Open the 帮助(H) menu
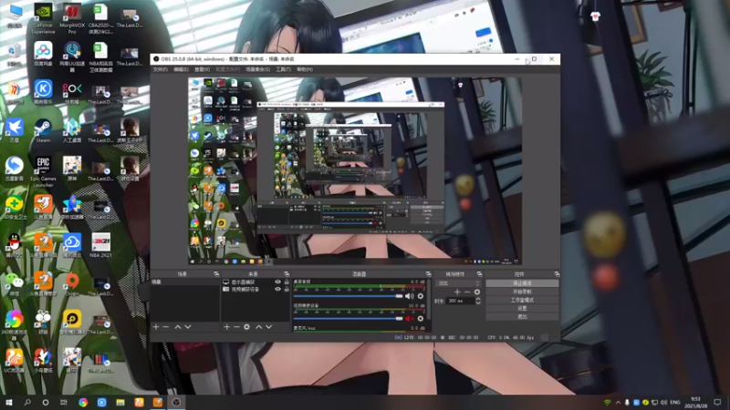Viewport: 730px width, 410px height. click(305, 69)
